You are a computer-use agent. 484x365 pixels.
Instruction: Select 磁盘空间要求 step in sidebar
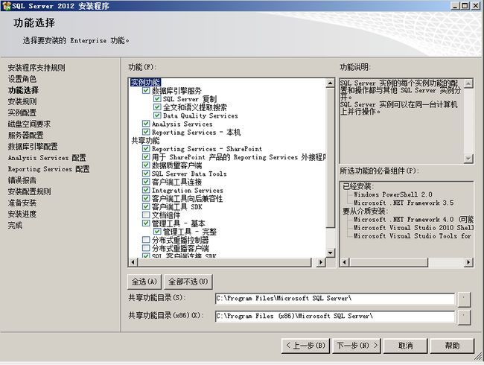click(x=29, y=124)
